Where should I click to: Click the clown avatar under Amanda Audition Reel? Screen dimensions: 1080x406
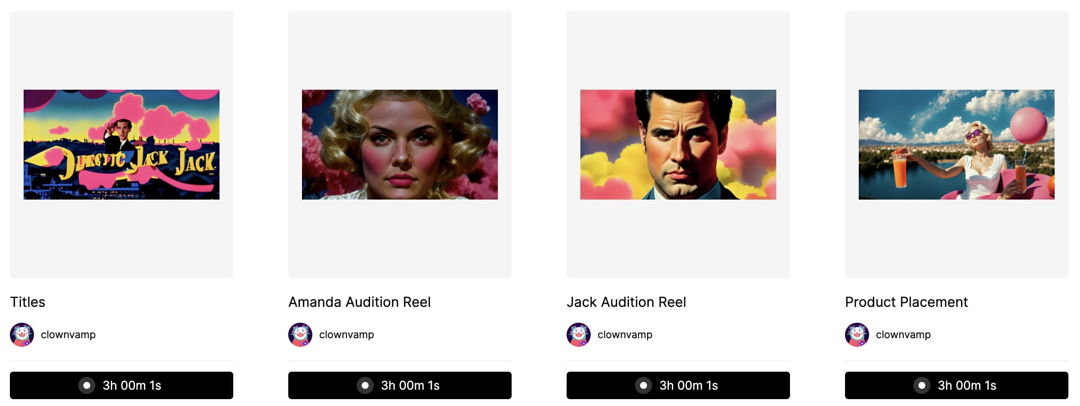click(300, 335)
